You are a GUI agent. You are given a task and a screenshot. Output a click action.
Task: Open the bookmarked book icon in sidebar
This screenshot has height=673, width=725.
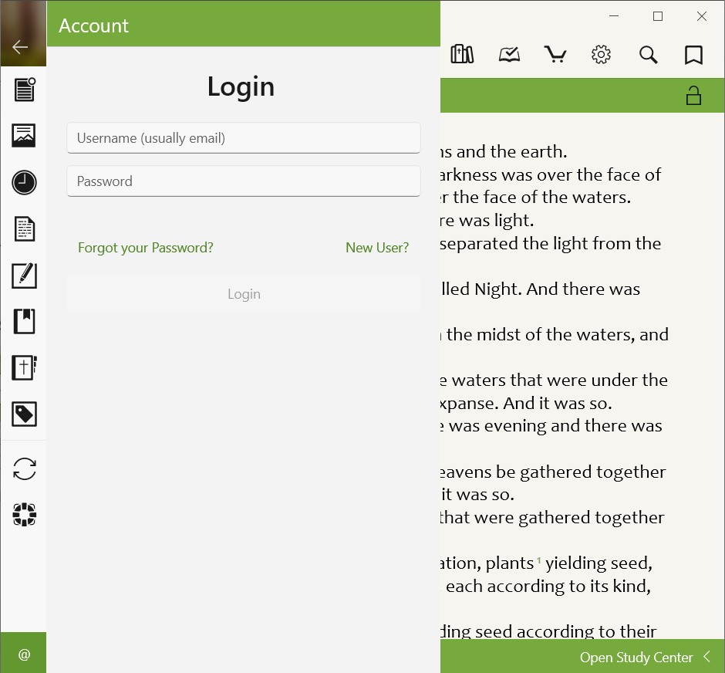[24, 321]
